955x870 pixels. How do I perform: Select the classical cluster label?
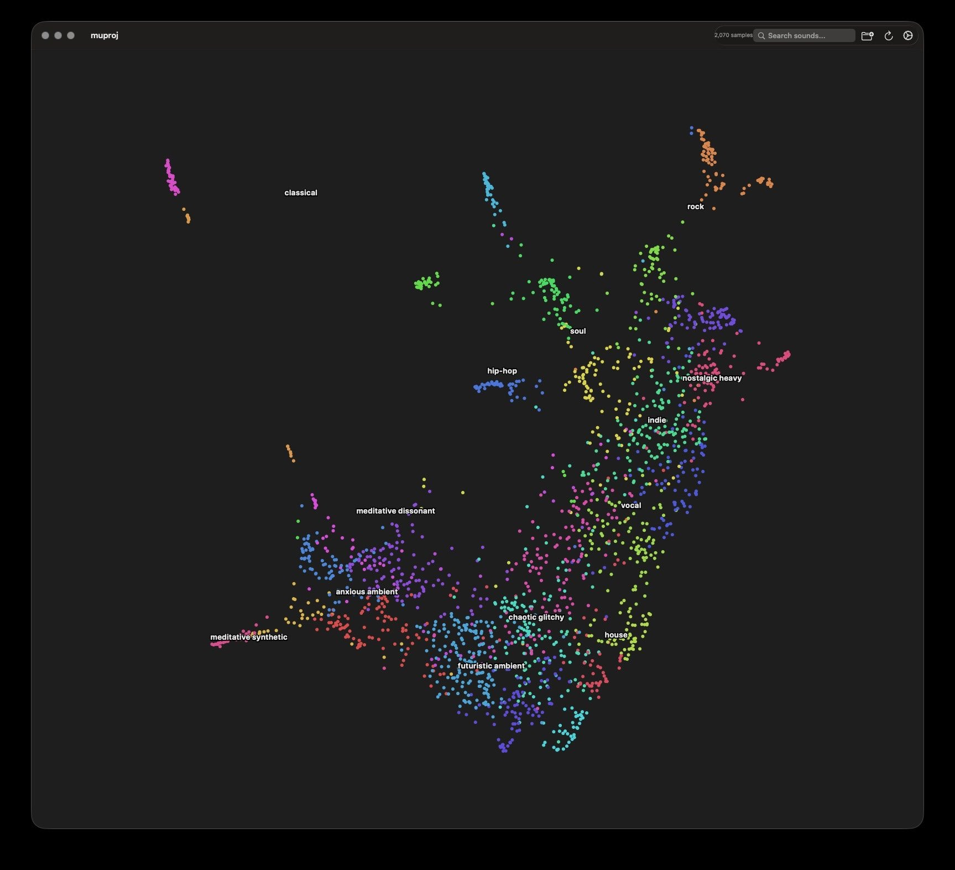[x=300, y=193]
